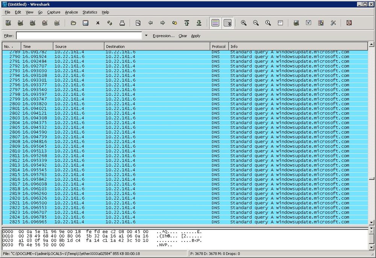Select hex dump line 0010

(102, 236)
